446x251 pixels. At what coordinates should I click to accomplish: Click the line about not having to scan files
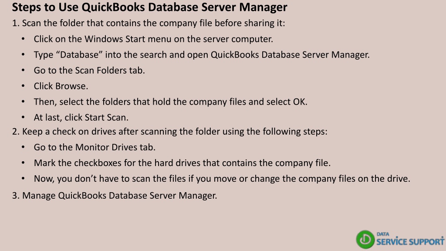pos(222,178)
